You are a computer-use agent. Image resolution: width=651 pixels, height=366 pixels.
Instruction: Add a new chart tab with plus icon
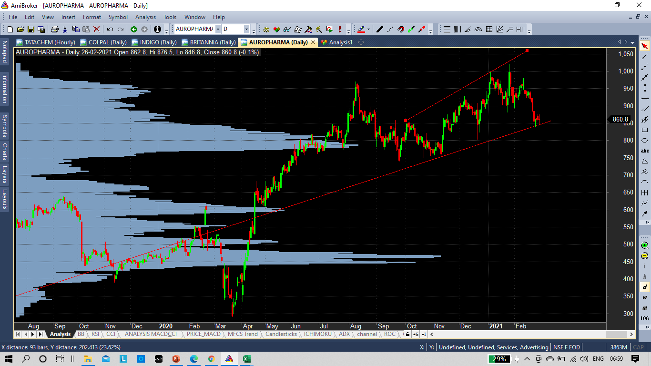pos(361,42)
